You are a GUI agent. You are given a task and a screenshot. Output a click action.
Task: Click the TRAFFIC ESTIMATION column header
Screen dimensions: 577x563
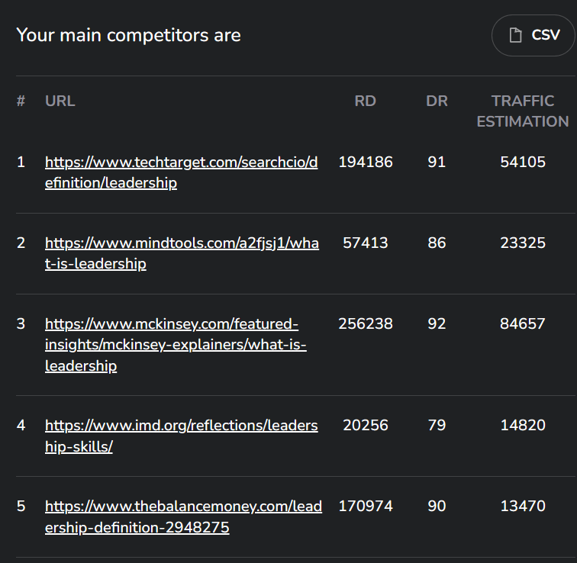pos(523,111)
